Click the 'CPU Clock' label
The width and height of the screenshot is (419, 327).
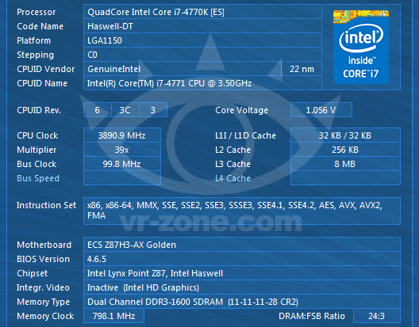tap(37, 135)
